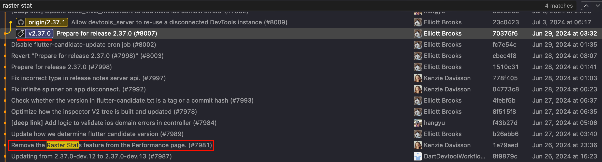Viewport: 602px width, 162px height.
Task: Click tag icon on v2.37.0 badge
Action: click(21, 34)
